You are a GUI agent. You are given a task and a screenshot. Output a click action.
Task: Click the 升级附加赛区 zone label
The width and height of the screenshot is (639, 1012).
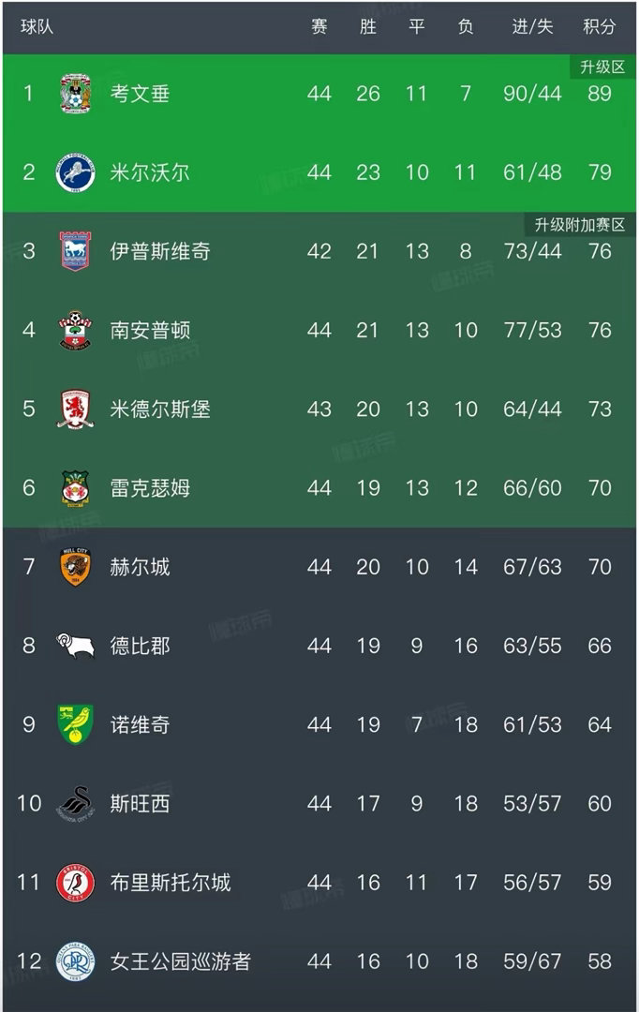click(579, 225)
